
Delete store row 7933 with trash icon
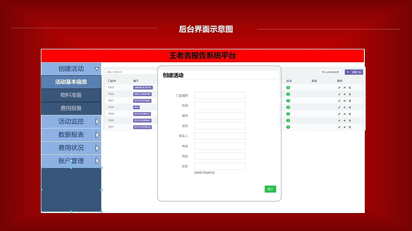[350, 88]
